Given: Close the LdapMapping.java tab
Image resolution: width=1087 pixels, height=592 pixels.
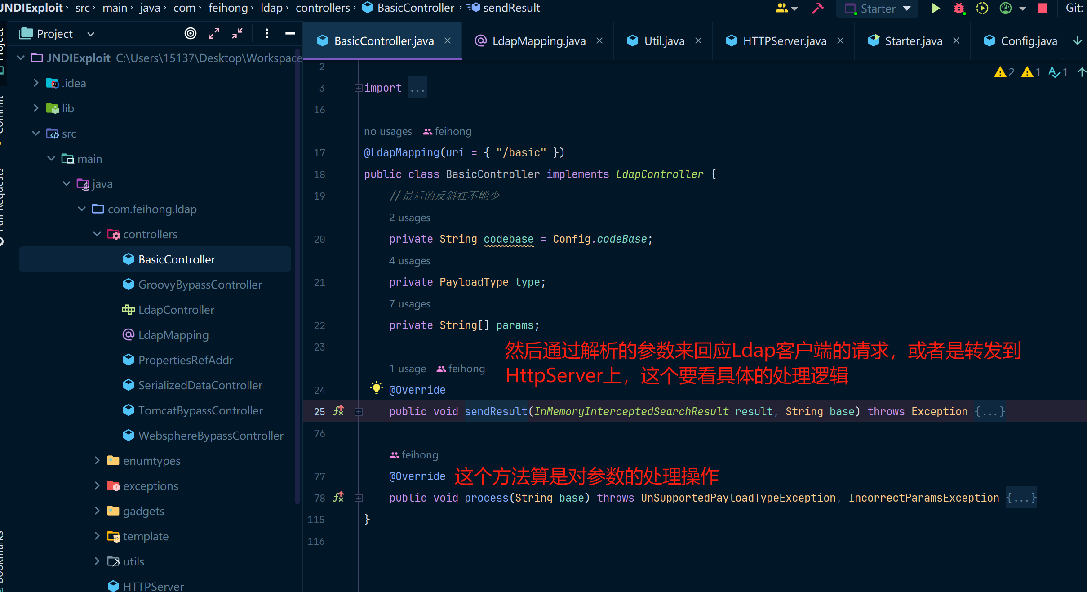Looking at the screenshot, I should tap(599, 41).
